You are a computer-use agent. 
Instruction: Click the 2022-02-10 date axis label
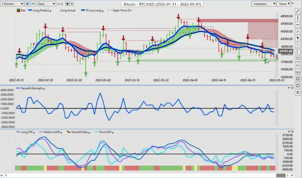click(45, 80)
